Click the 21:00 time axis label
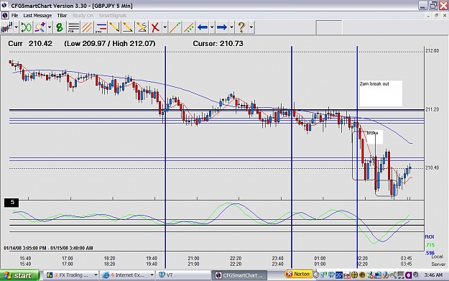449x281 pixels. 193,259
